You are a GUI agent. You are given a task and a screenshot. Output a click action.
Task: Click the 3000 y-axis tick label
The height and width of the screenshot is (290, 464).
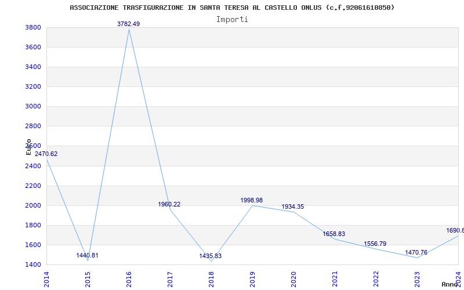pos(33,107)
